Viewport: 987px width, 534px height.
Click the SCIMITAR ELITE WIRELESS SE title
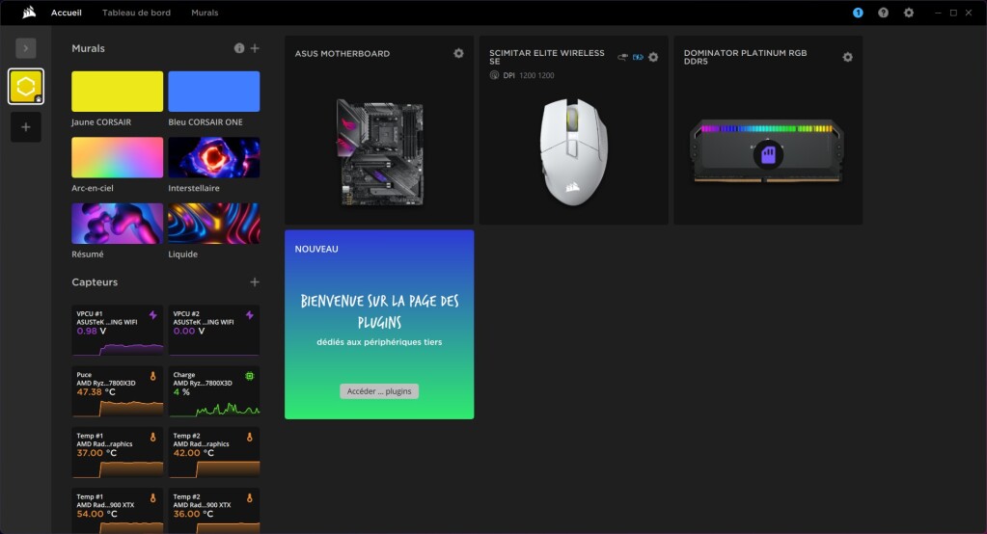pyautogui.click(x=547, y=57)
